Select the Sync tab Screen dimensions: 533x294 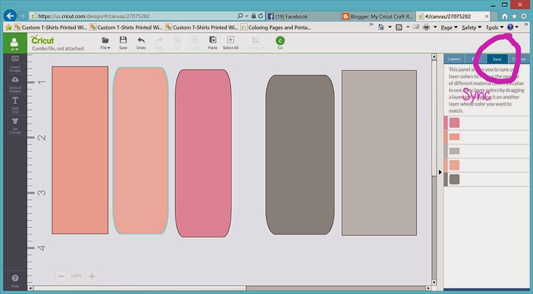[x=497, y=59]
